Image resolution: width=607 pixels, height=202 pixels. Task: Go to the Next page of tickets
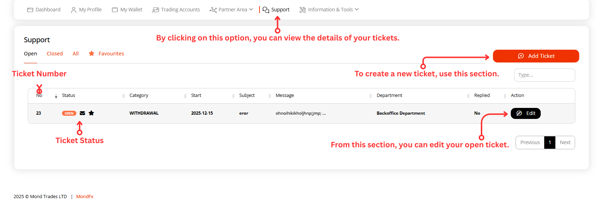[565, 142]
